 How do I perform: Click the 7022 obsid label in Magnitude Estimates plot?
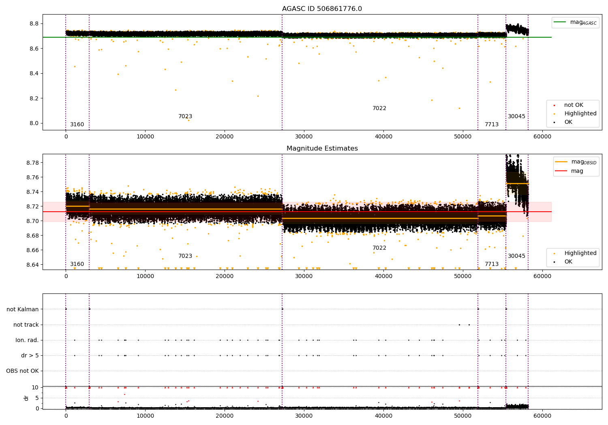(x=379, y=248)
